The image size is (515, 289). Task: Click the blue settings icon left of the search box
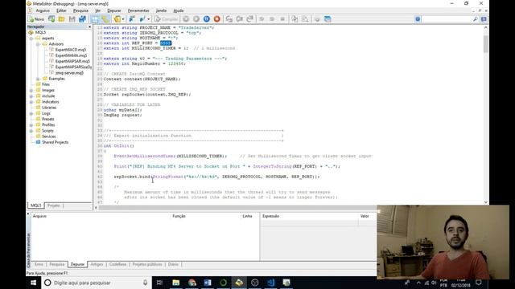pyautogui.click(x=418, y=19)
